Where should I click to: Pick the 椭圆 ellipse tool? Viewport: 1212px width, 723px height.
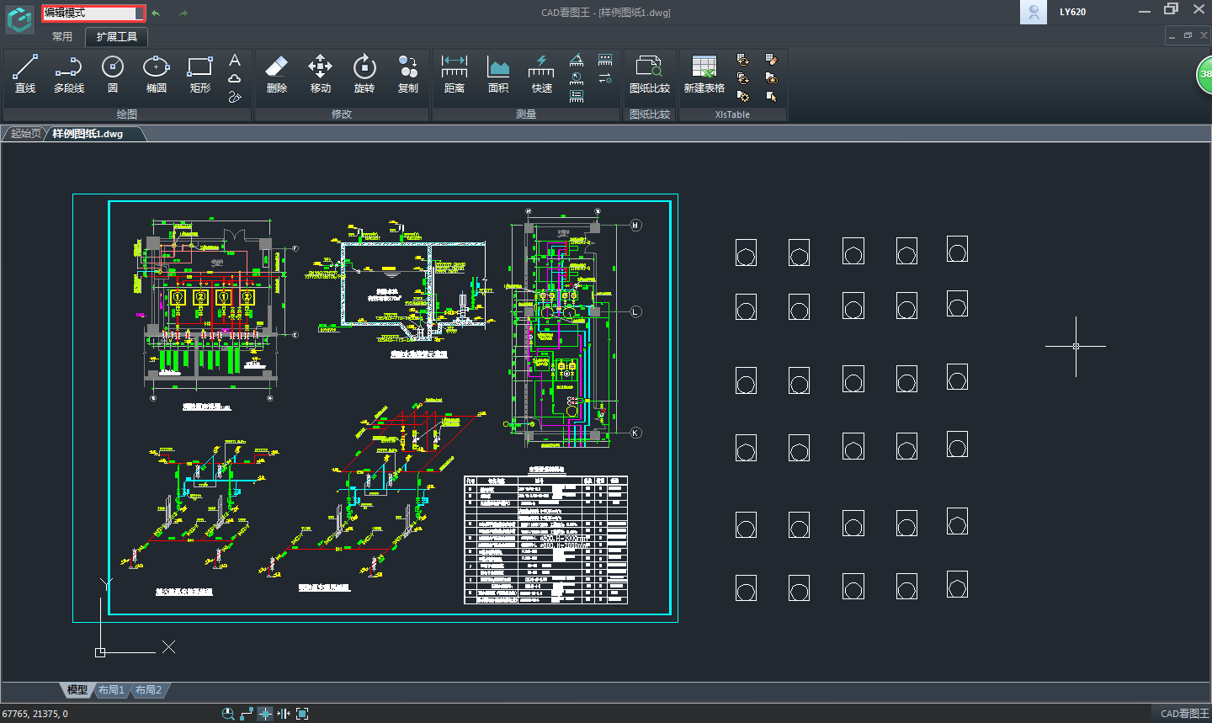[x=156, y=73]
